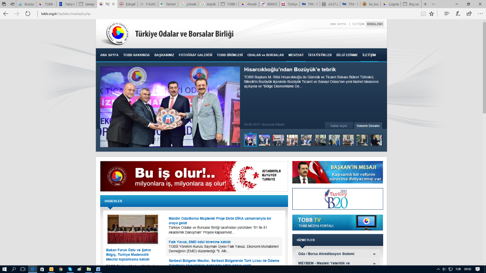This screenshot has height=273, width=486.
Task: Refresh the TOBB page
Action: 28,14
